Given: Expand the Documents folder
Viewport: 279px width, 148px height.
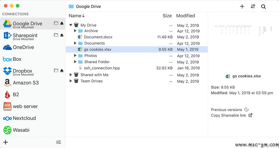Looking at the screenshot, I should [x=75, y=43].
